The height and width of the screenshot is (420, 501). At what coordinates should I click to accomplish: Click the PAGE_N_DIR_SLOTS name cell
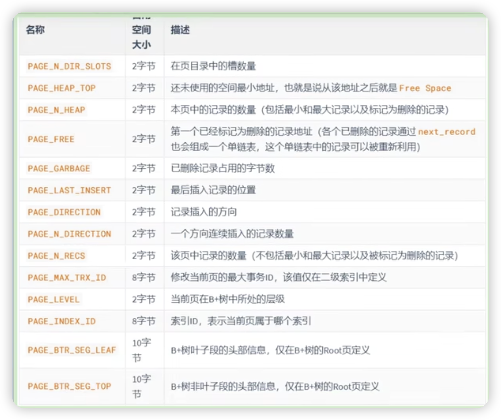coord(70,66)
